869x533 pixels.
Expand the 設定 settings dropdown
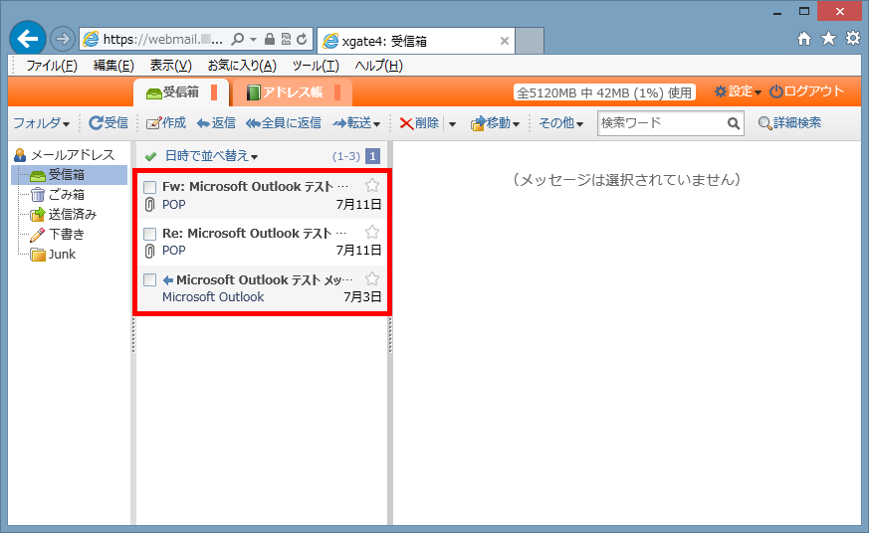738,91
